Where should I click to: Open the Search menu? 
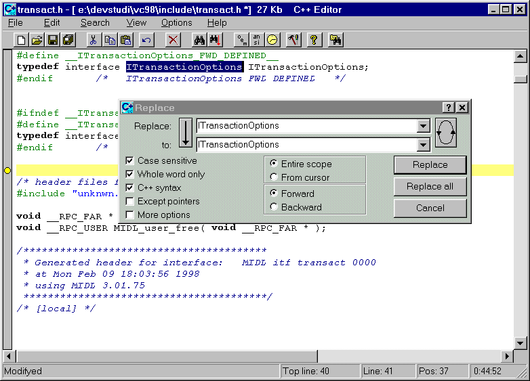95,23
